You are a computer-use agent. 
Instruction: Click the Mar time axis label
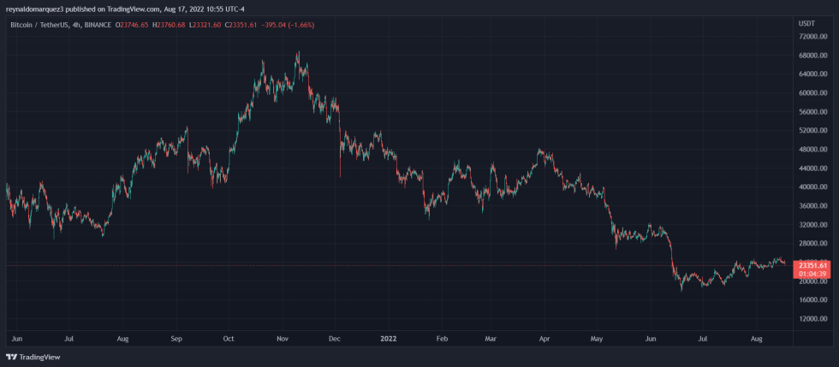pyautogui.click(x=490, y=338)
